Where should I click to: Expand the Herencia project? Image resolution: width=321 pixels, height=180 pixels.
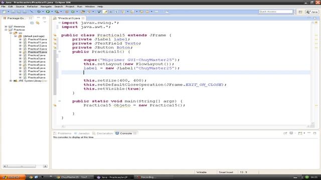point(6,26)
